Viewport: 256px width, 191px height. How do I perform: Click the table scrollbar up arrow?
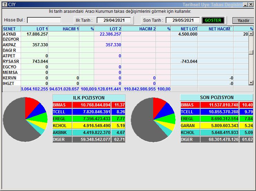point(251,34)
